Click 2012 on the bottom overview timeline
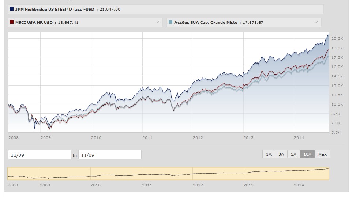Viewport: 352px width, 197px height. (198, 185)
